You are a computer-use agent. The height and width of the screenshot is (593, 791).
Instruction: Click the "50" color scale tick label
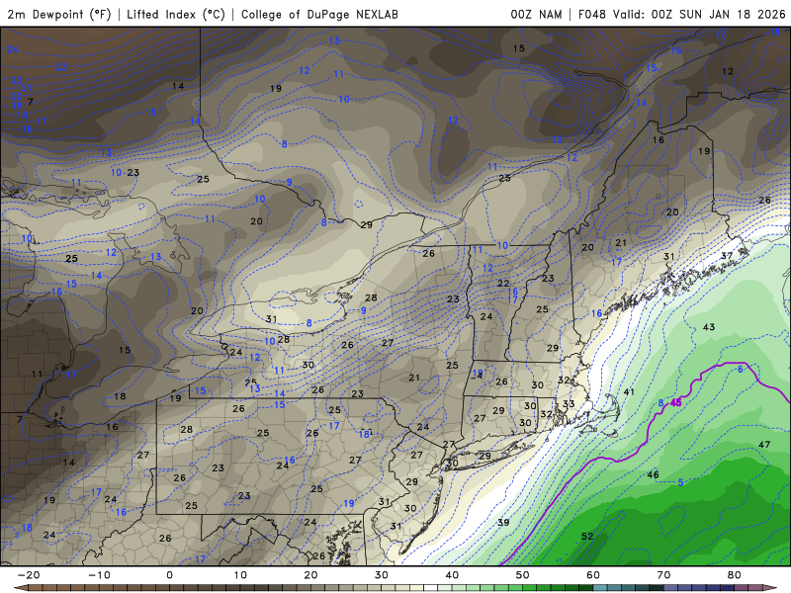[x=523, y=575]
